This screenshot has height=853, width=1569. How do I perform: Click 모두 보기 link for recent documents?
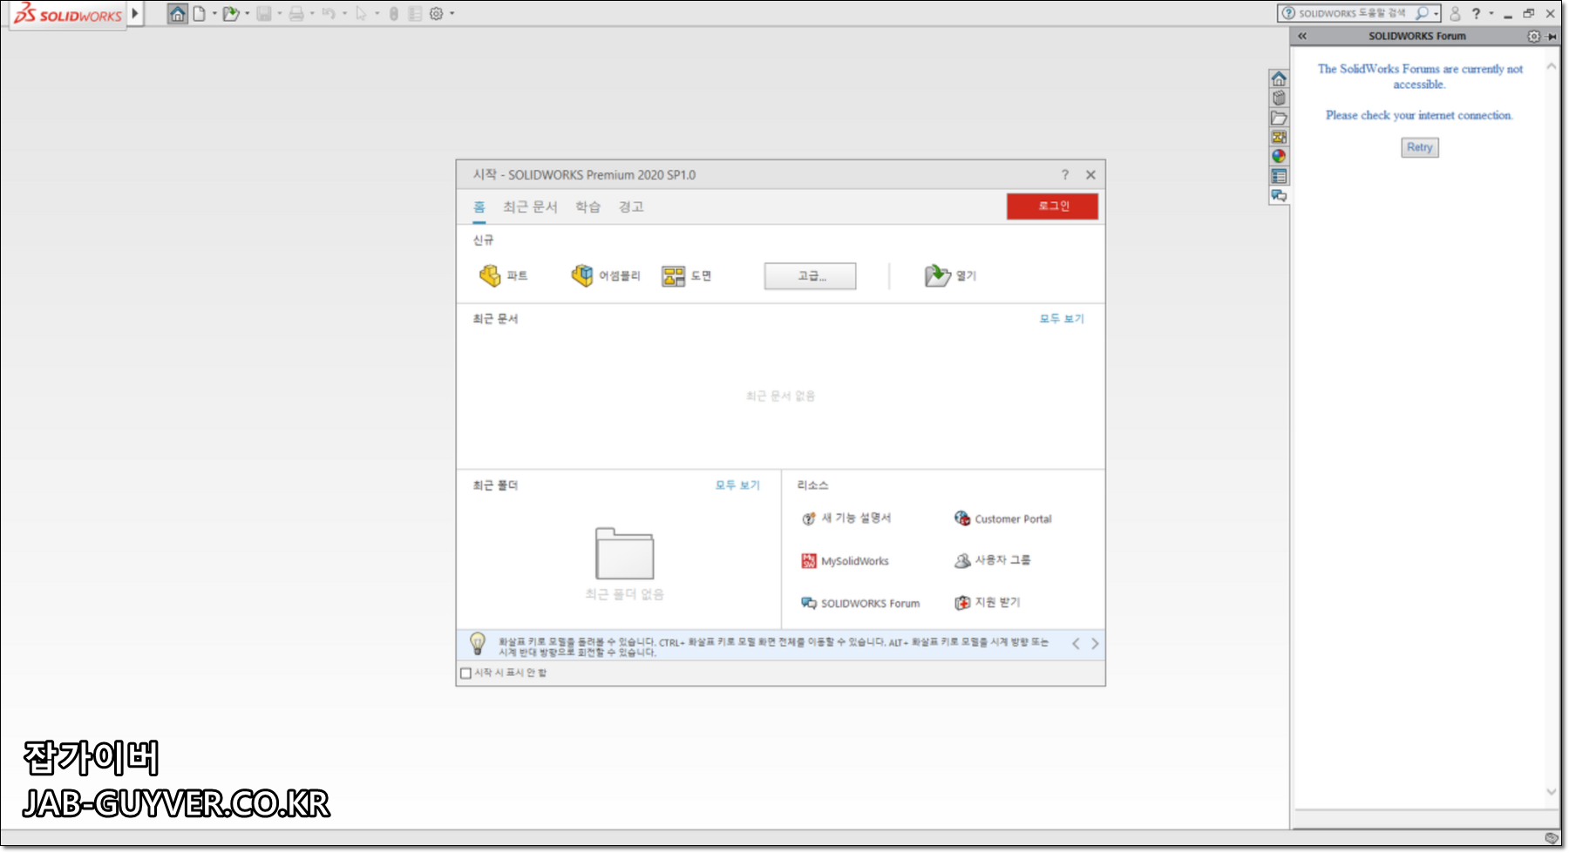[1062, 319]
